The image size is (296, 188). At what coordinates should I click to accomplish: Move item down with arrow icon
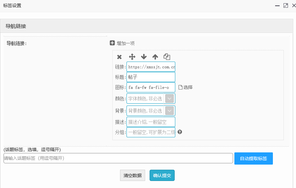coord(144,57)
